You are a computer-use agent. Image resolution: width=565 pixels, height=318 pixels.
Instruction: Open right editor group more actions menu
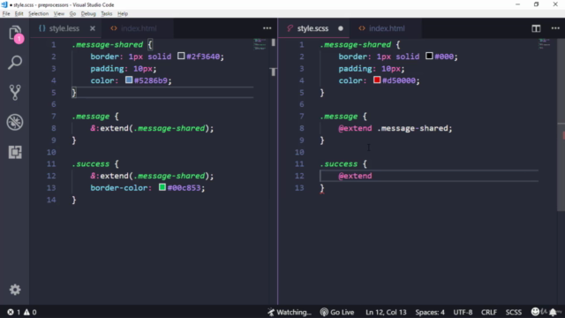[x=555, y=28]
